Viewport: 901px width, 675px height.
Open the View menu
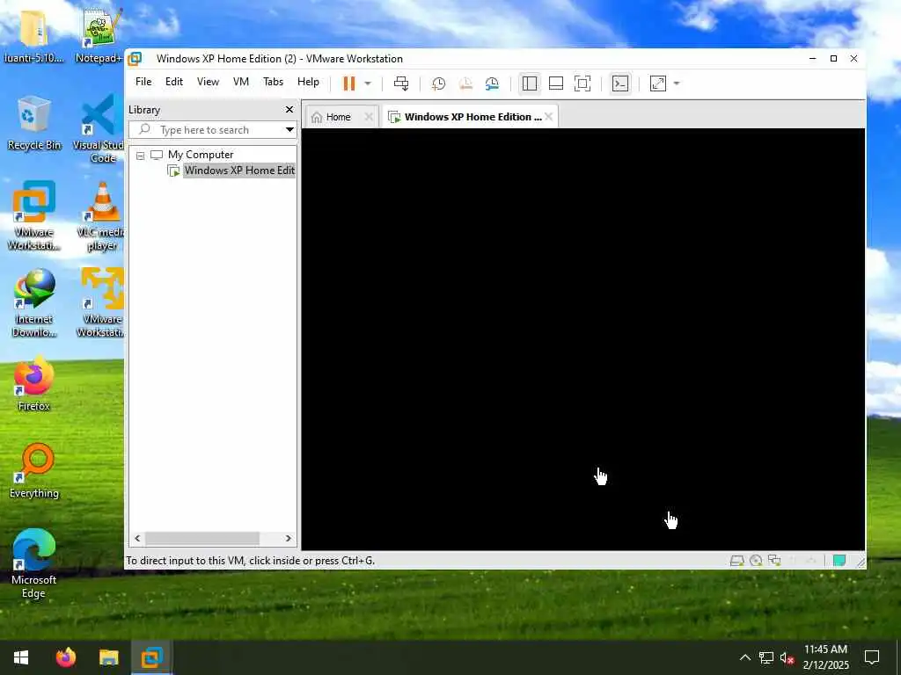tap(208, 82)
